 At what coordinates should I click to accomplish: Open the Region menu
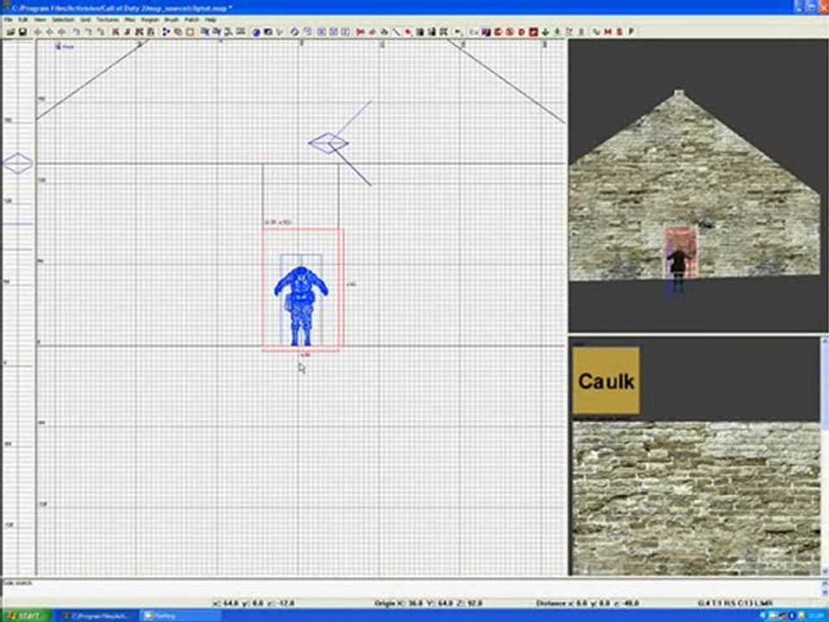pyautogui.click(x=150, y=20)
